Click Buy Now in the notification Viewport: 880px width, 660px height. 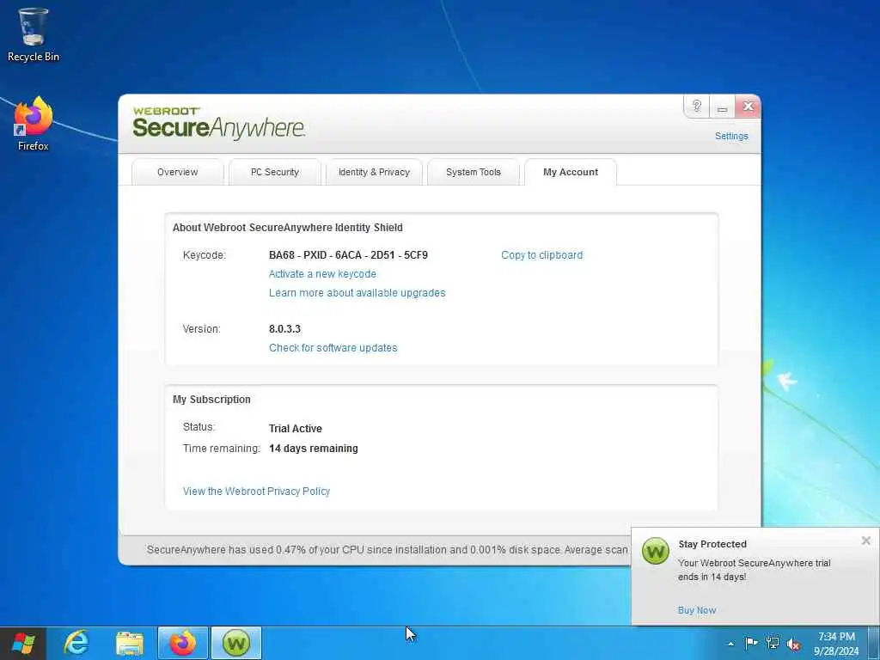coord(696,611)
